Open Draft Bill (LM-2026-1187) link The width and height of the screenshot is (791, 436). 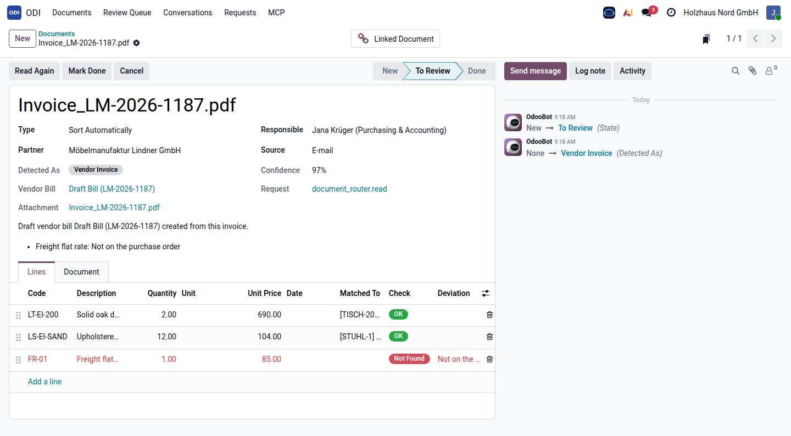(x=112, y=189)
